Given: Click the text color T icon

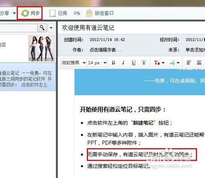Looking at the screenshot, I should pyautogui.click(x=157, y=63).
